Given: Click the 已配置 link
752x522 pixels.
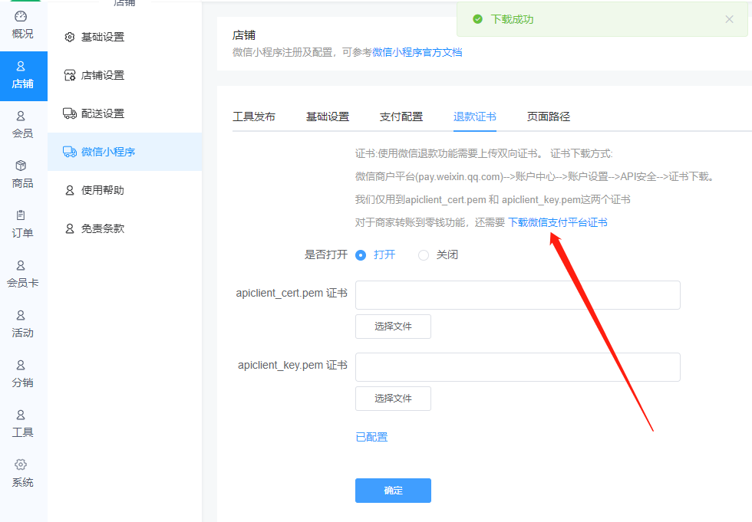Looking at the screenshot, I should 371,437.
